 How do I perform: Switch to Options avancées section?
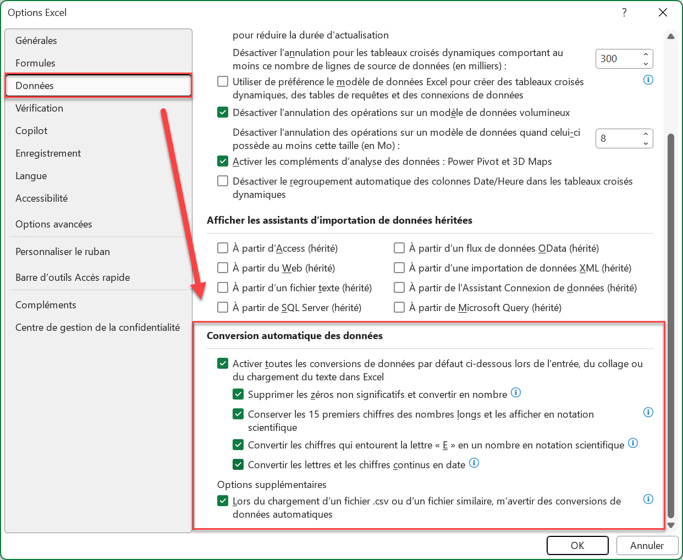coord(54,224)
